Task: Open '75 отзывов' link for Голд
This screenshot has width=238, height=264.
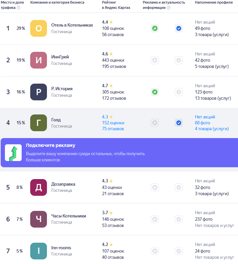Action: [113, 129]
